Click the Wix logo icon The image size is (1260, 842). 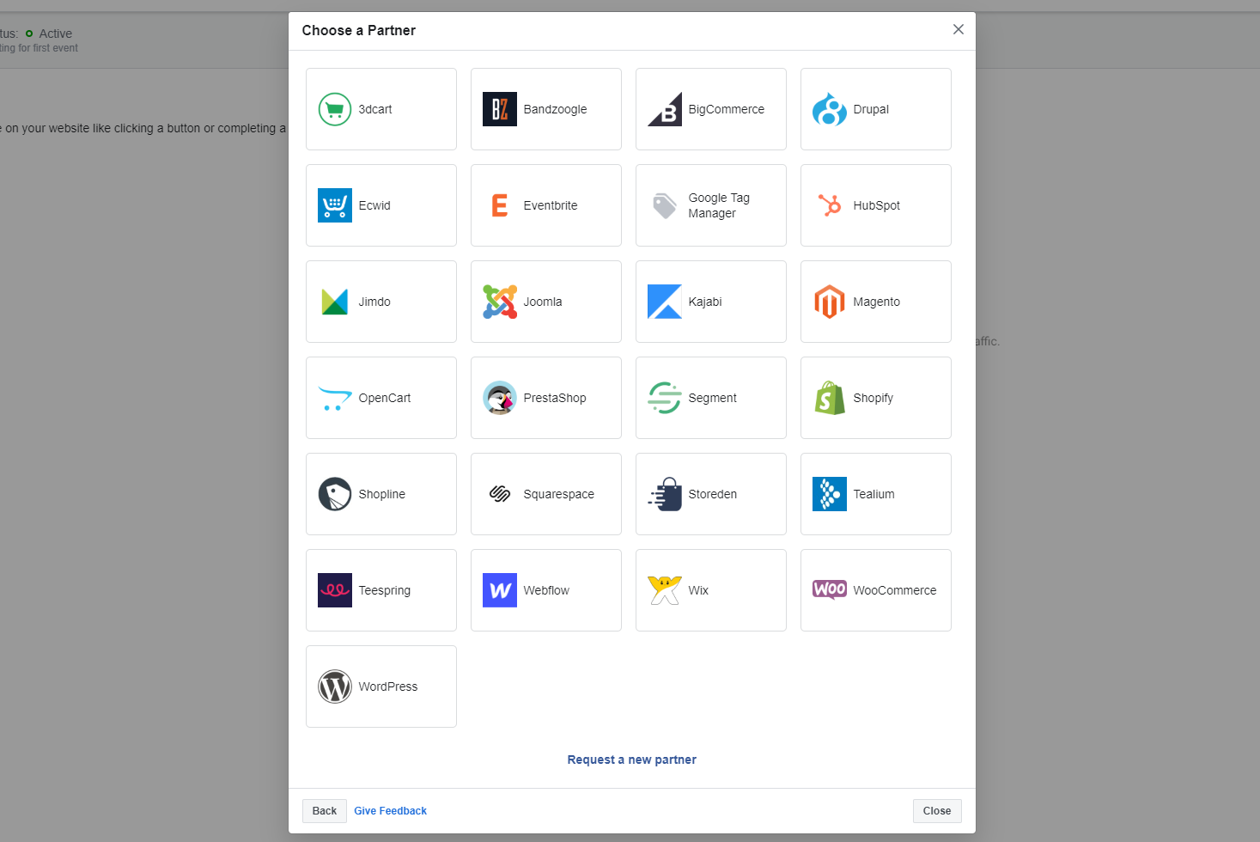coord(664,590)
